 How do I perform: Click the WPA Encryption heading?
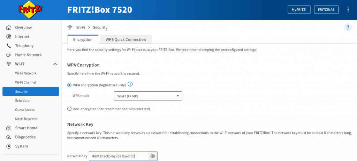[x=84, y=65]
